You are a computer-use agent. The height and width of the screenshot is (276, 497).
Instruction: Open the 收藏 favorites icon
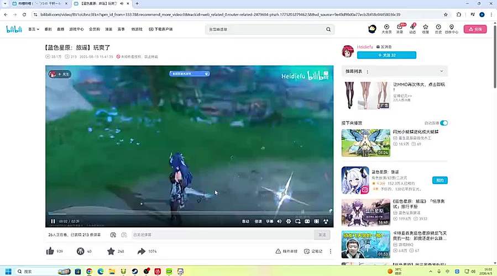(425, 29)
